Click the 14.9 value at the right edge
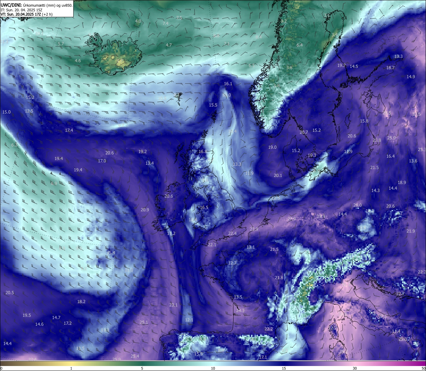426x371 pixels. coord(411,77)
